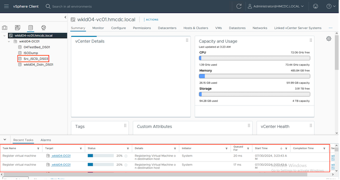
Task: Switch to the Monitor tab
Action: [98, 28]
